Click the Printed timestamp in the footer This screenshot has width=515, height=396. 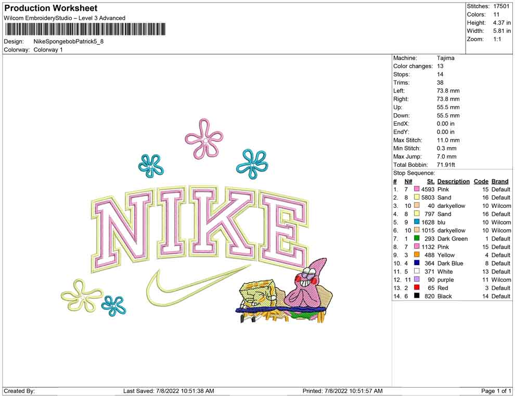point(342,391)
